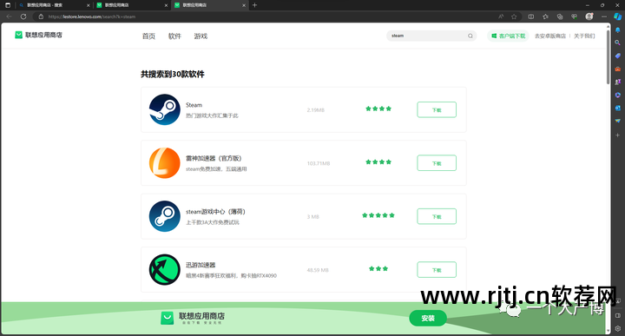
Task: Open sidebar settings gear at bottom right
Action: coord(617,329)
